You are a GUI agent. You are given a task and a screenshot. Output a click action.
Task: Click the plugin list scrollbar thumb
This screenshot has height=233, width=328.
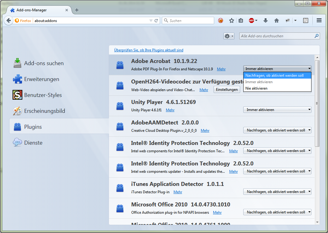(x=317, y=103)
